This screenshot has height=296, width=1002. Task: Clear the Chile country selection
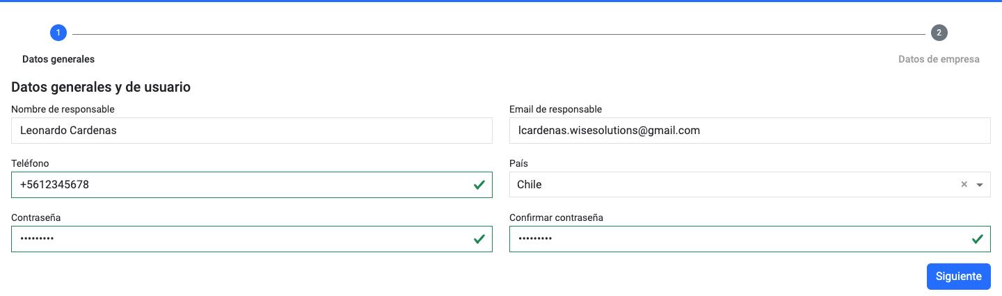(964, 185)
